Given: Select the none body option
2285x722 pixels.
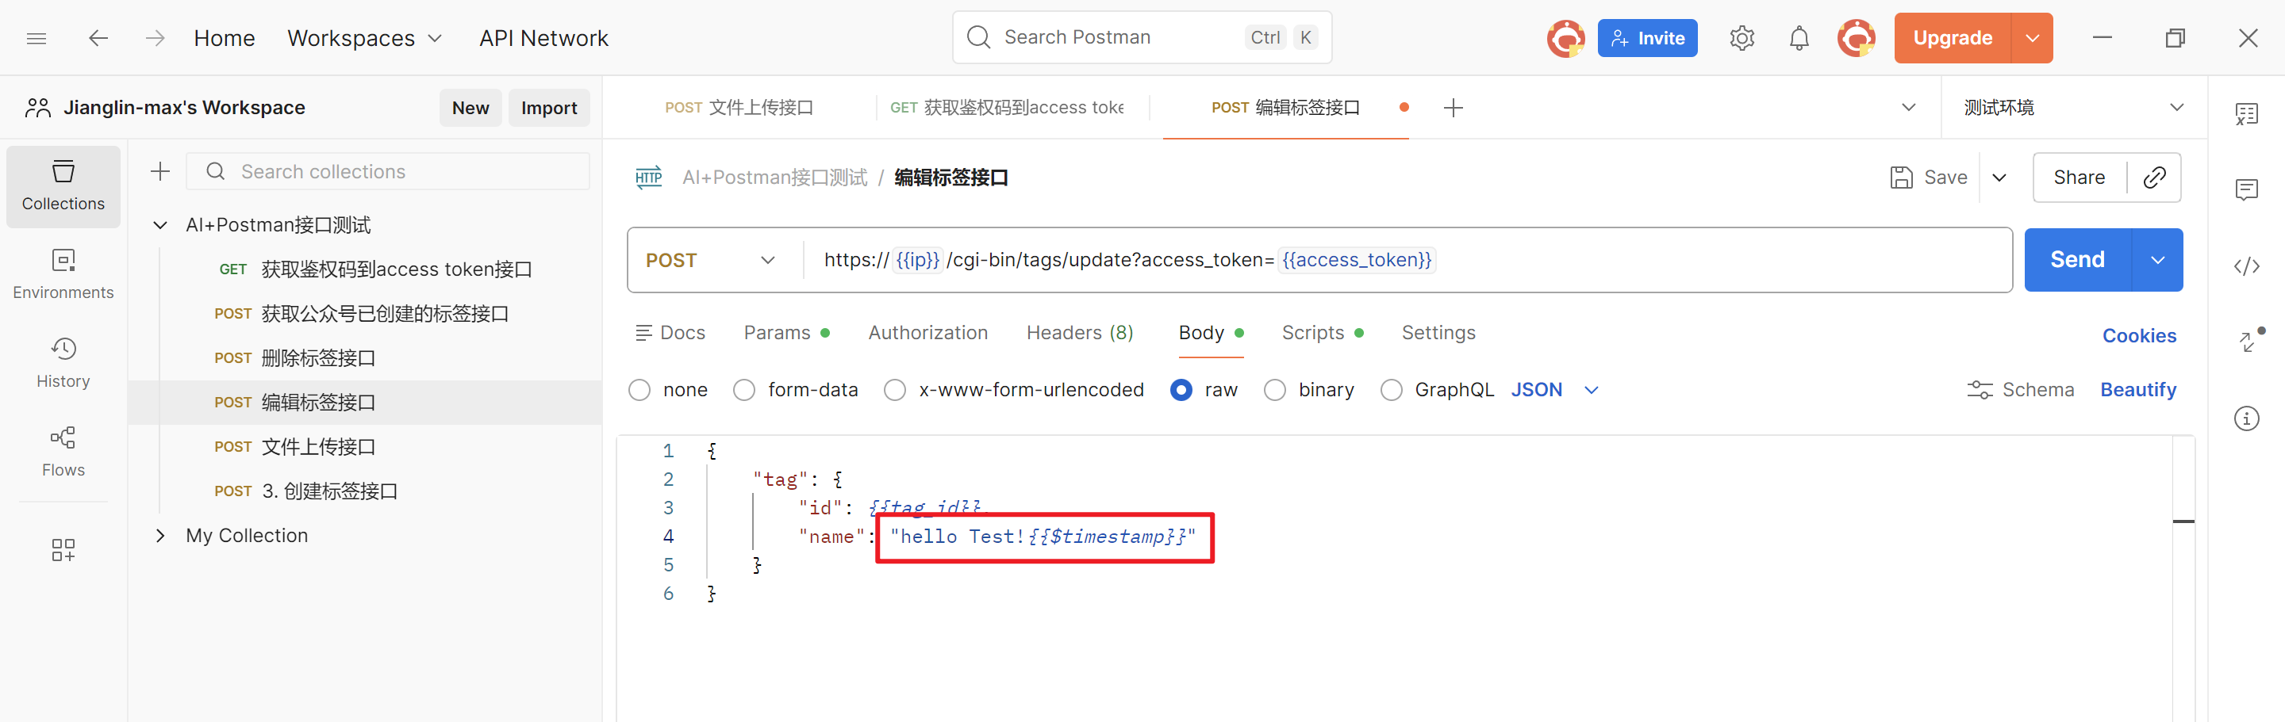Looking at the screenshot, I should click(x=639, y=390).
